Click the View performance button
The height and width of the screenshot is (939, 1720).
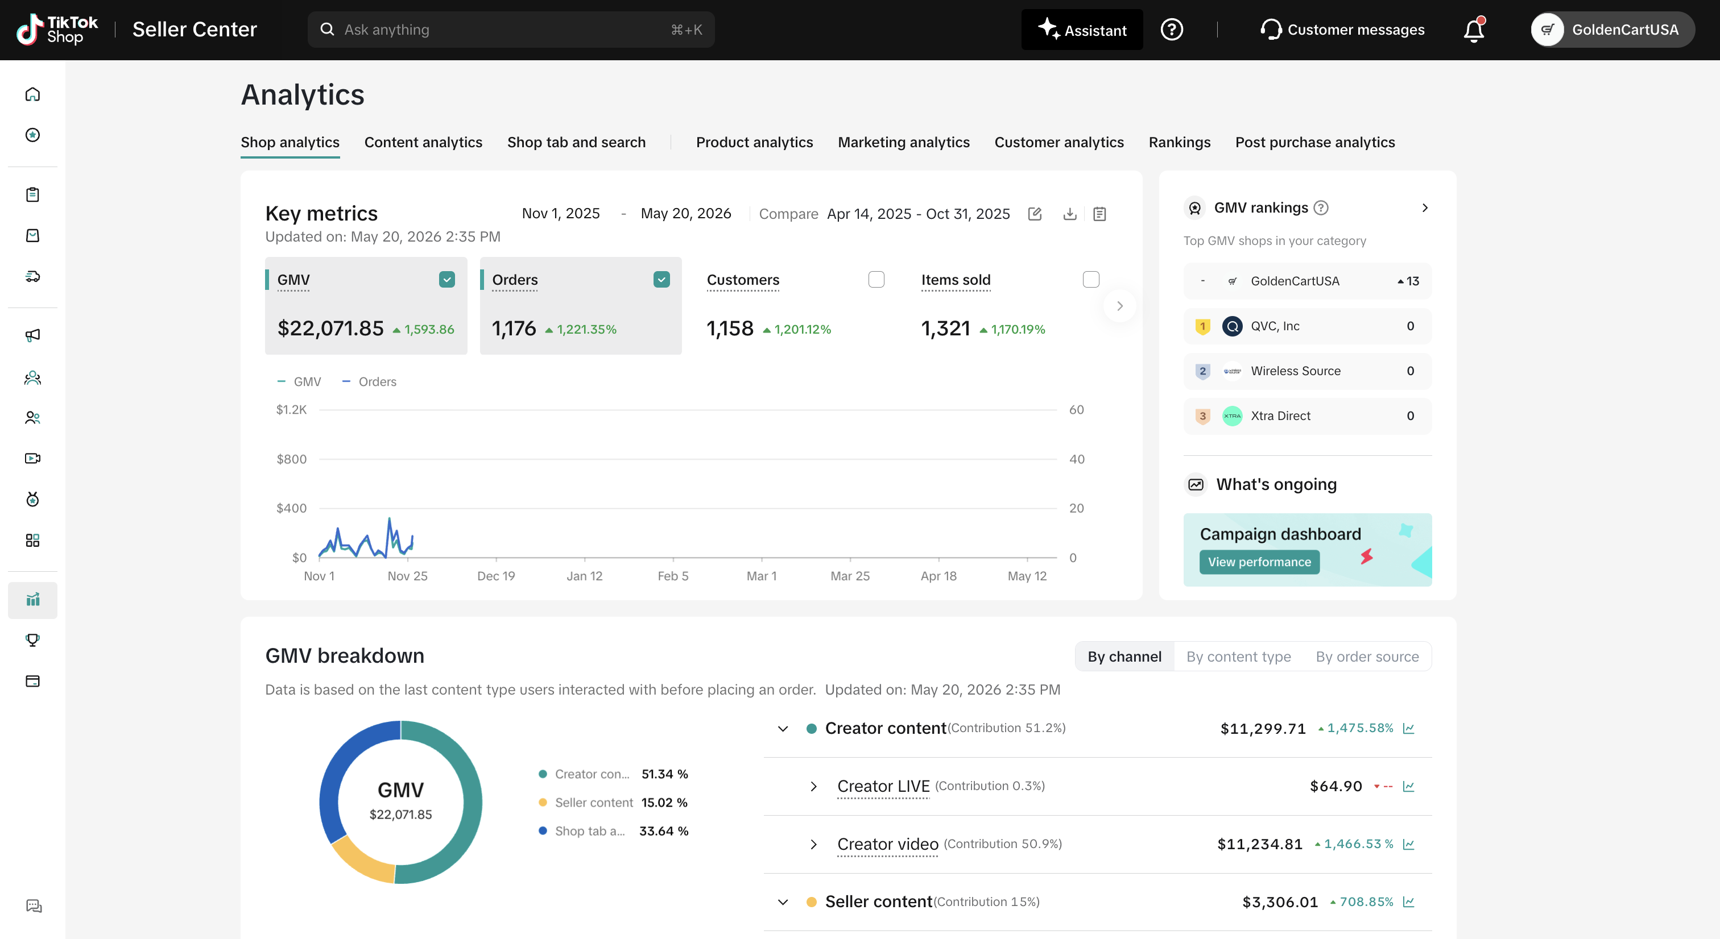click(x=1259, y=562)
